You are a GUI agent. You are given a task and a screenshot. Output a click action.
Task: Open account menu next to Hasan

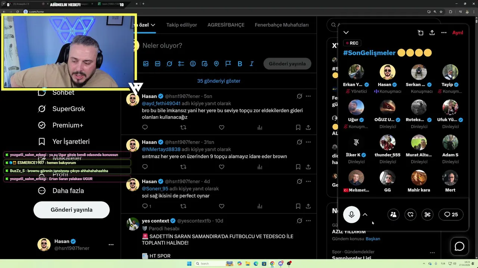click(x=111, y=245)
